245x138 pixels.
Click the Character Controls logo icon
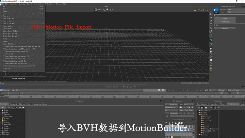pos(216,11)
